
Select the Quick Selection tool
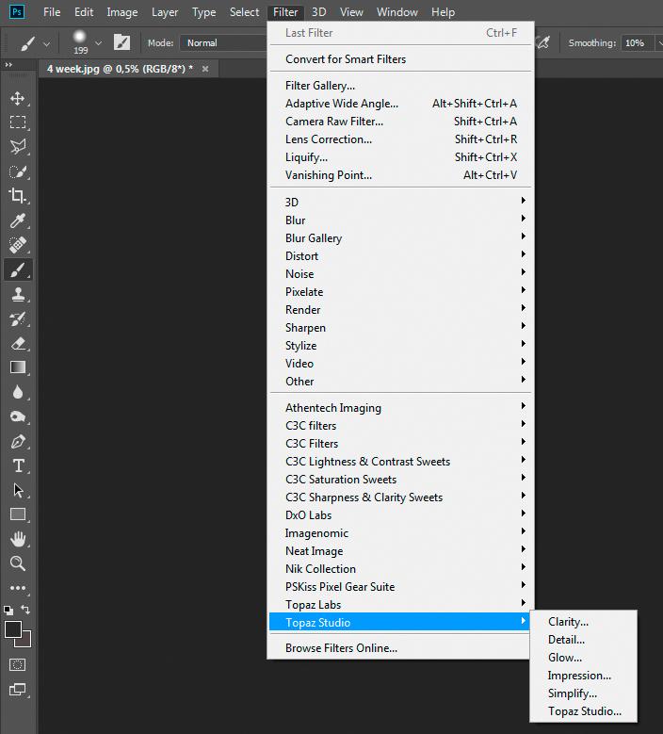18,171
